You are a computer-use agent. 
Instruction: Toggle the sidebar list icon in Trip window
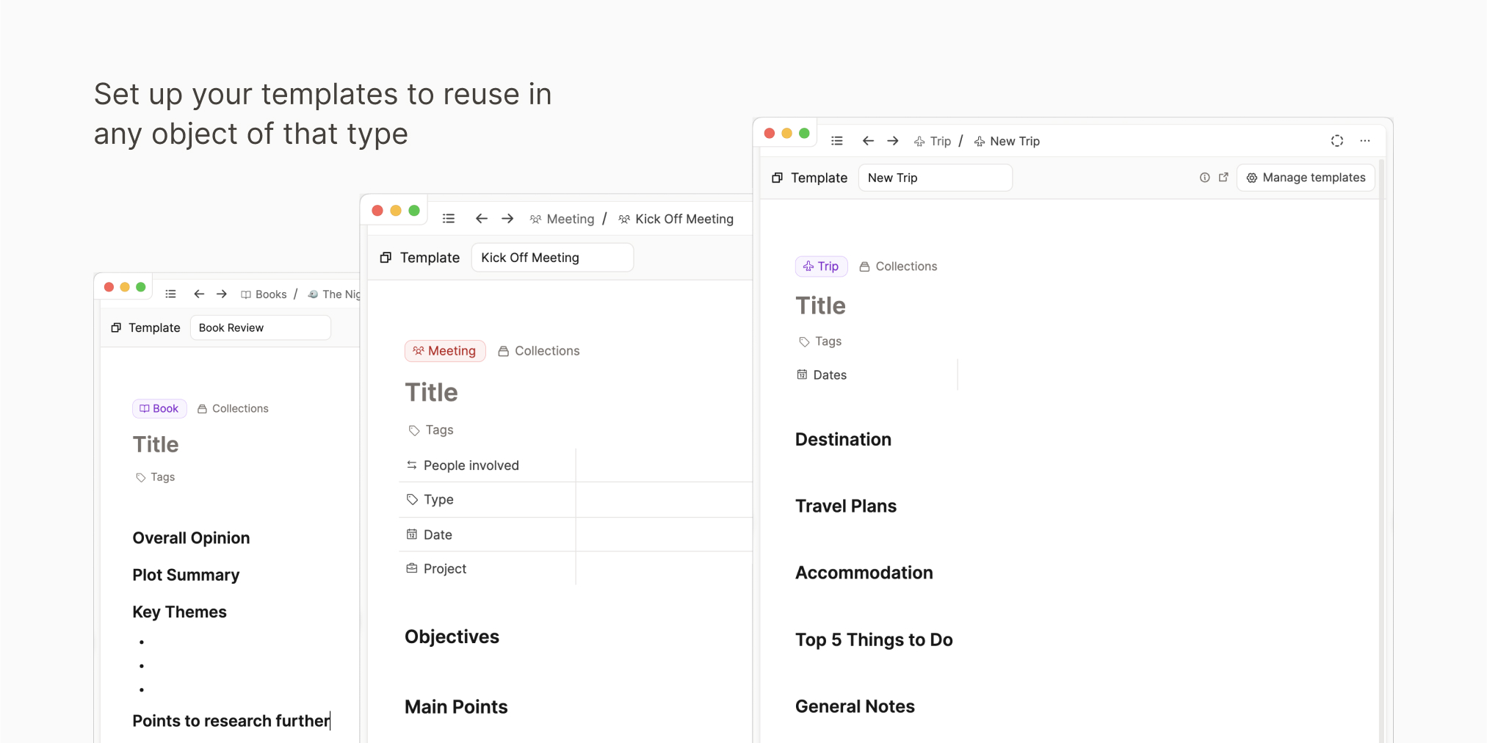836,141
